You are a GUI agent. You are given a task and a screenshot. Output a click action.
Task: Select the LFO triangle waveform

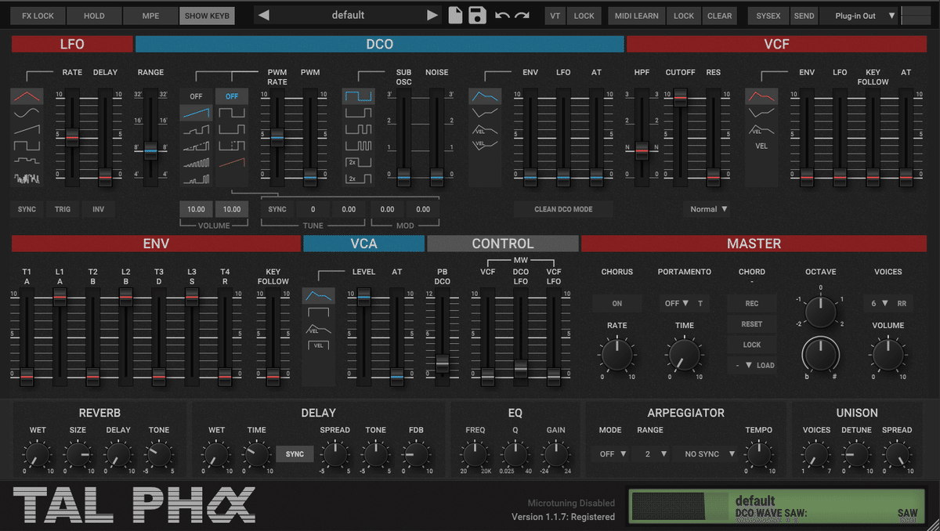tap(27, 96)
